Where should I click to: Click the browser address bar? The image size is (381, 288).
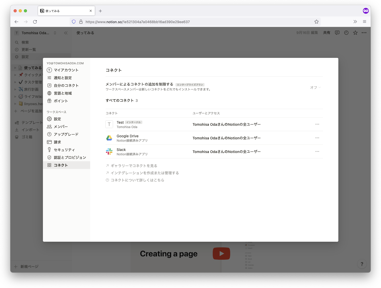click(x=180, y=22)
